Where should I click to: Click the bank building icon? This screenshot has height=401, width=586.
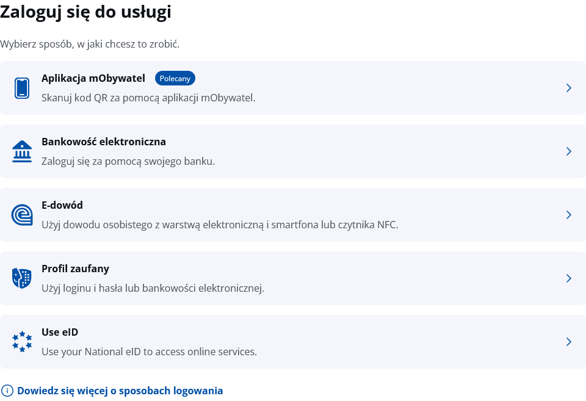pos(22,151)
